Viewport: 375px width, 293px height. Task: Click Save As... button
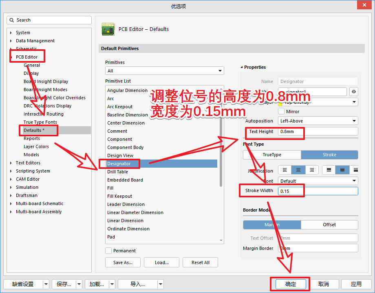click(123, 262)
